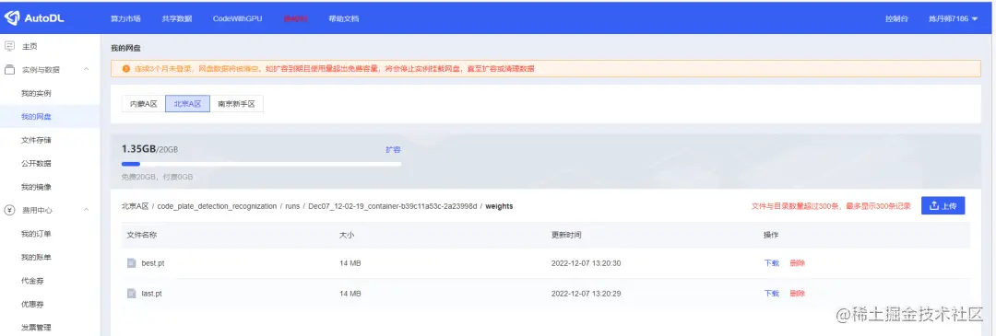Open CodeWithGPU in top navigation
996x336 pixels.
click(238, 19)
